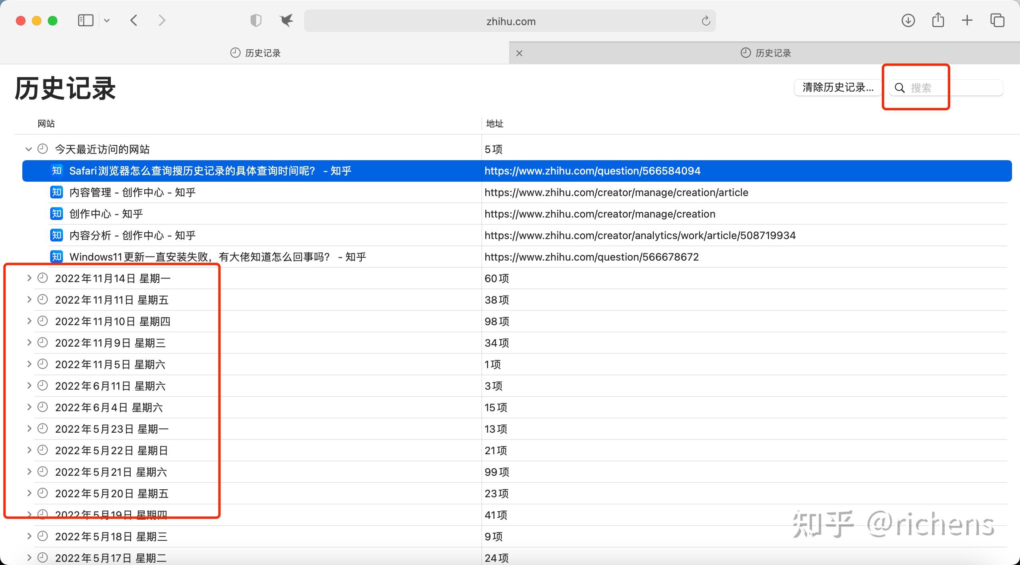Expand the 2022年5月22日 星期日 group

29,450
